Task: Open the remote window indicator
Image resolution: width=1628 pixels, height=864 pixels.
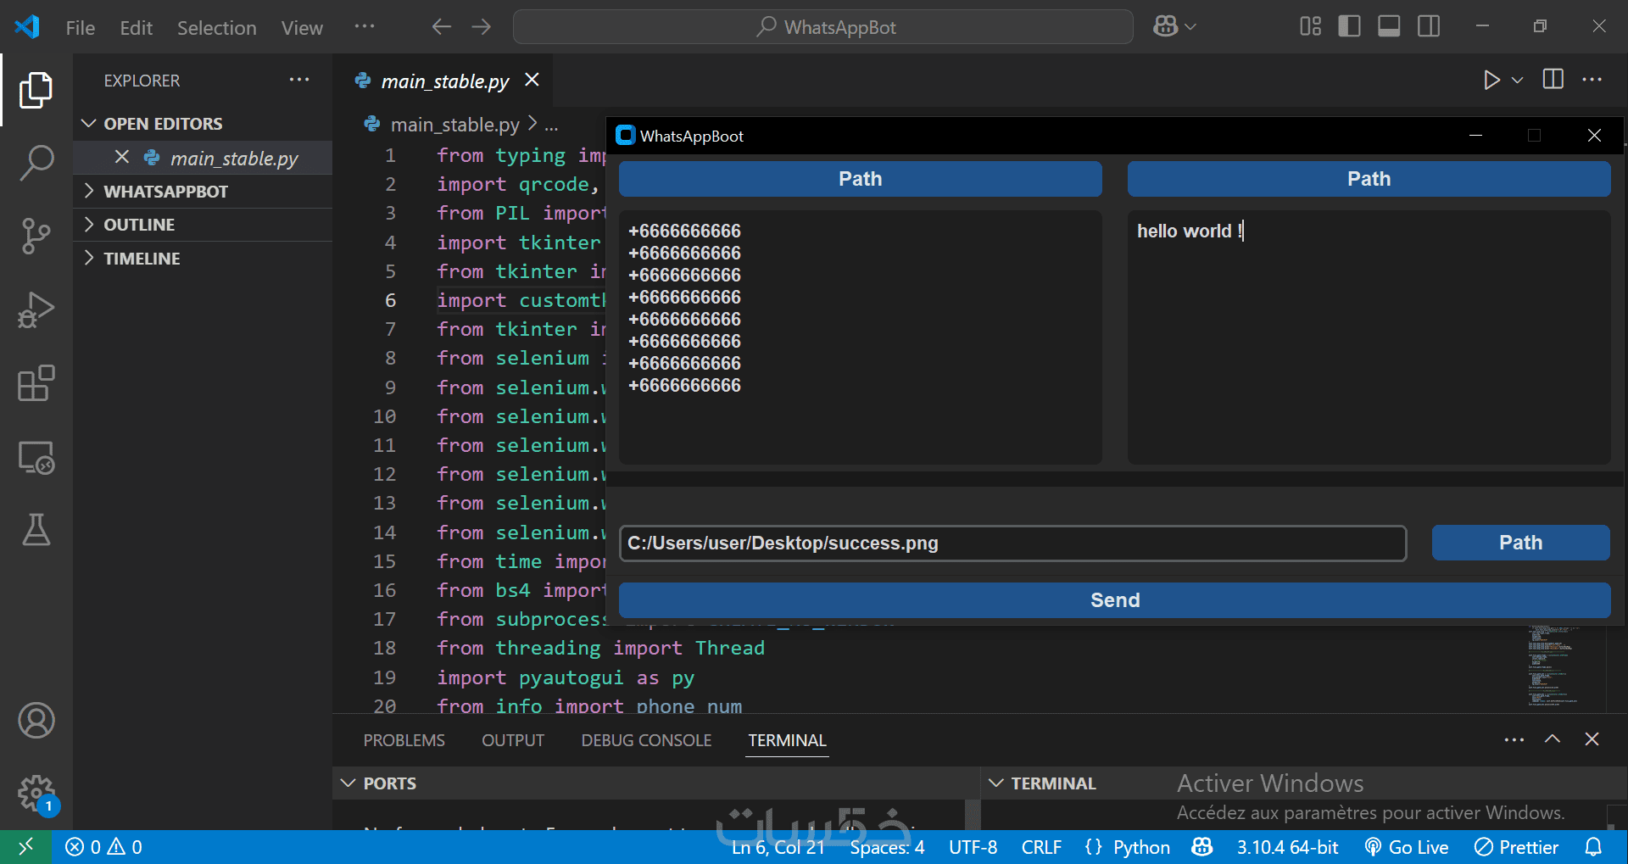Action: 26,847
